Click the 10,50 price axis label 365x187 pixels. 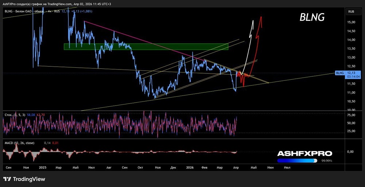pyautogui.click(x=351, y=102)
